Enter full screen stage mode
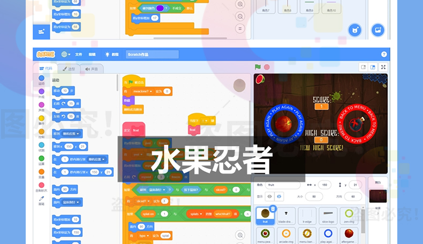Image resolution: width=423 pixels, height=244 pixels. point(383,67)
